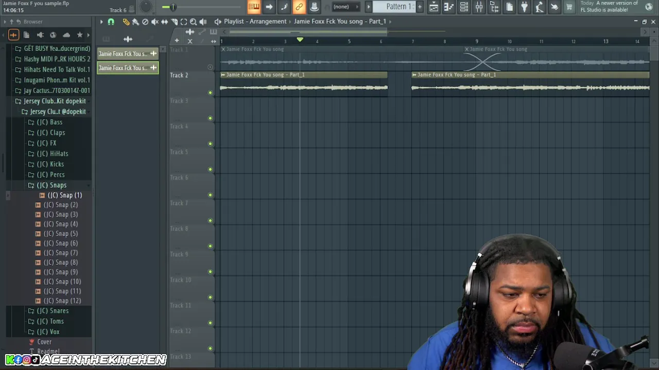Click the plug icon in top toolbar

coord(524,7)
